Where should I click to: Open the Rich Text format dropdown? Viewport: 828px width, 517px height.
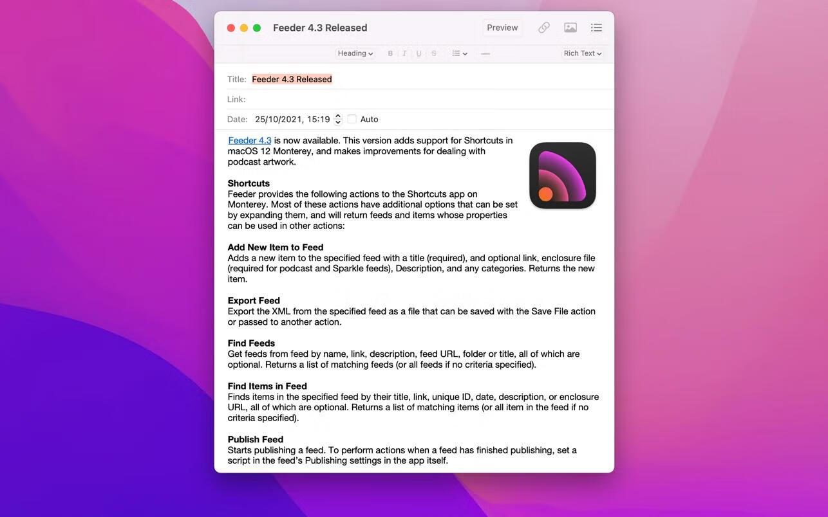click(x=582, y=53)
